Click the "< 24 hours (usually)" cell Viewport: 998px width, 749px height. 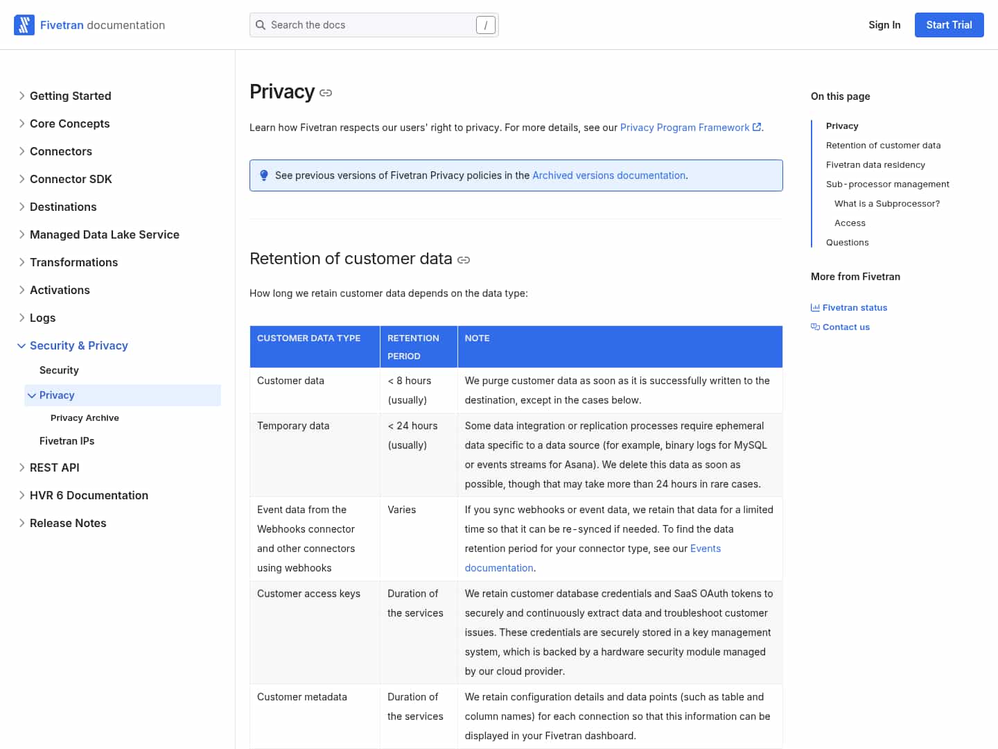pyautogui.click(x=419, y=455)
